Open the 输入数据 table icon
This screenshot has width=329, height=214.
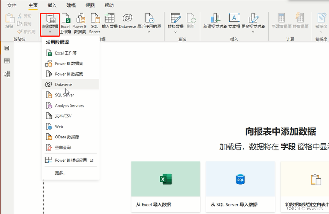tap(110, 18)
